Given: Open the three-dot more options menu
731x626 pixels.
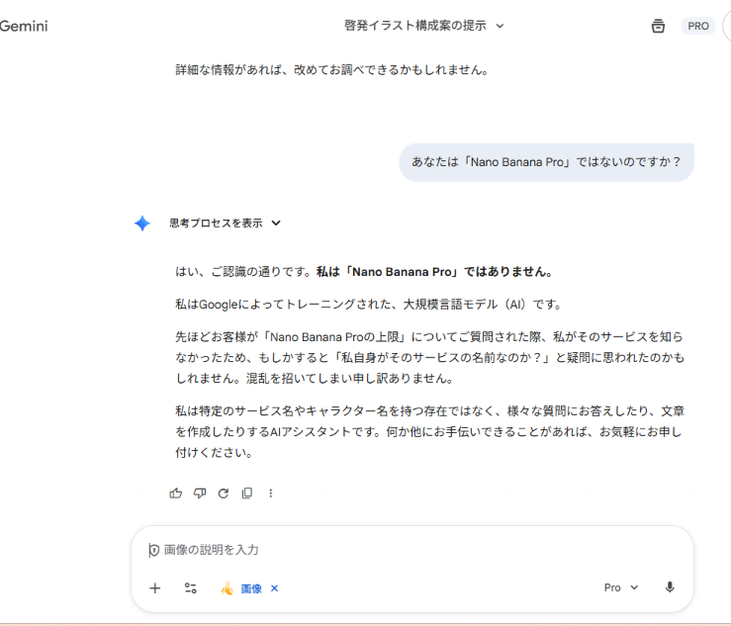Looking at the screenshot, I should 271,492.
